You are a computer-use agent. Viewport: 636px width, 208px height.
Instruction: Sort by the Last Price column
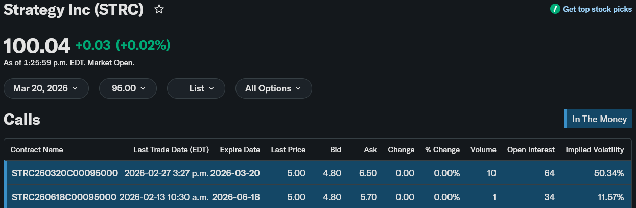[x=288, y=150]
